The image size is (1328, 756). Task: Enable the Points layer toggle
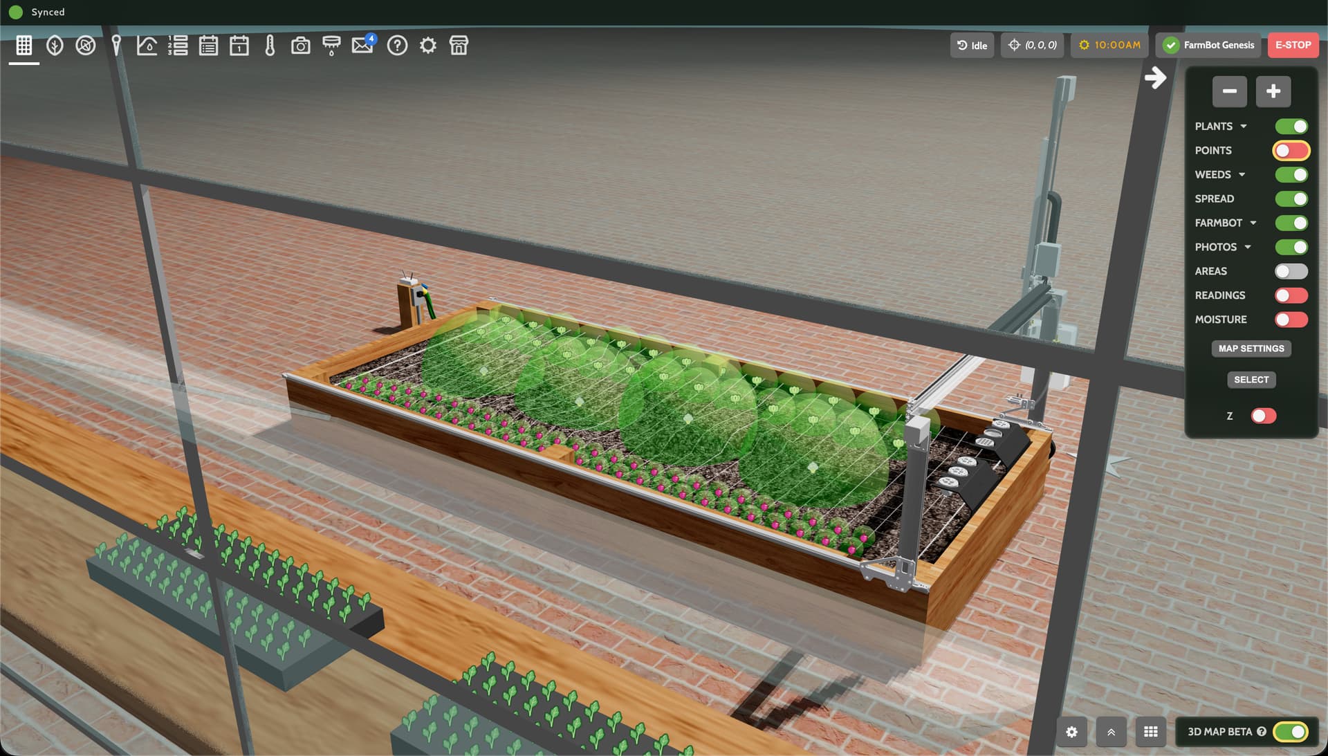coord(1291,151)
